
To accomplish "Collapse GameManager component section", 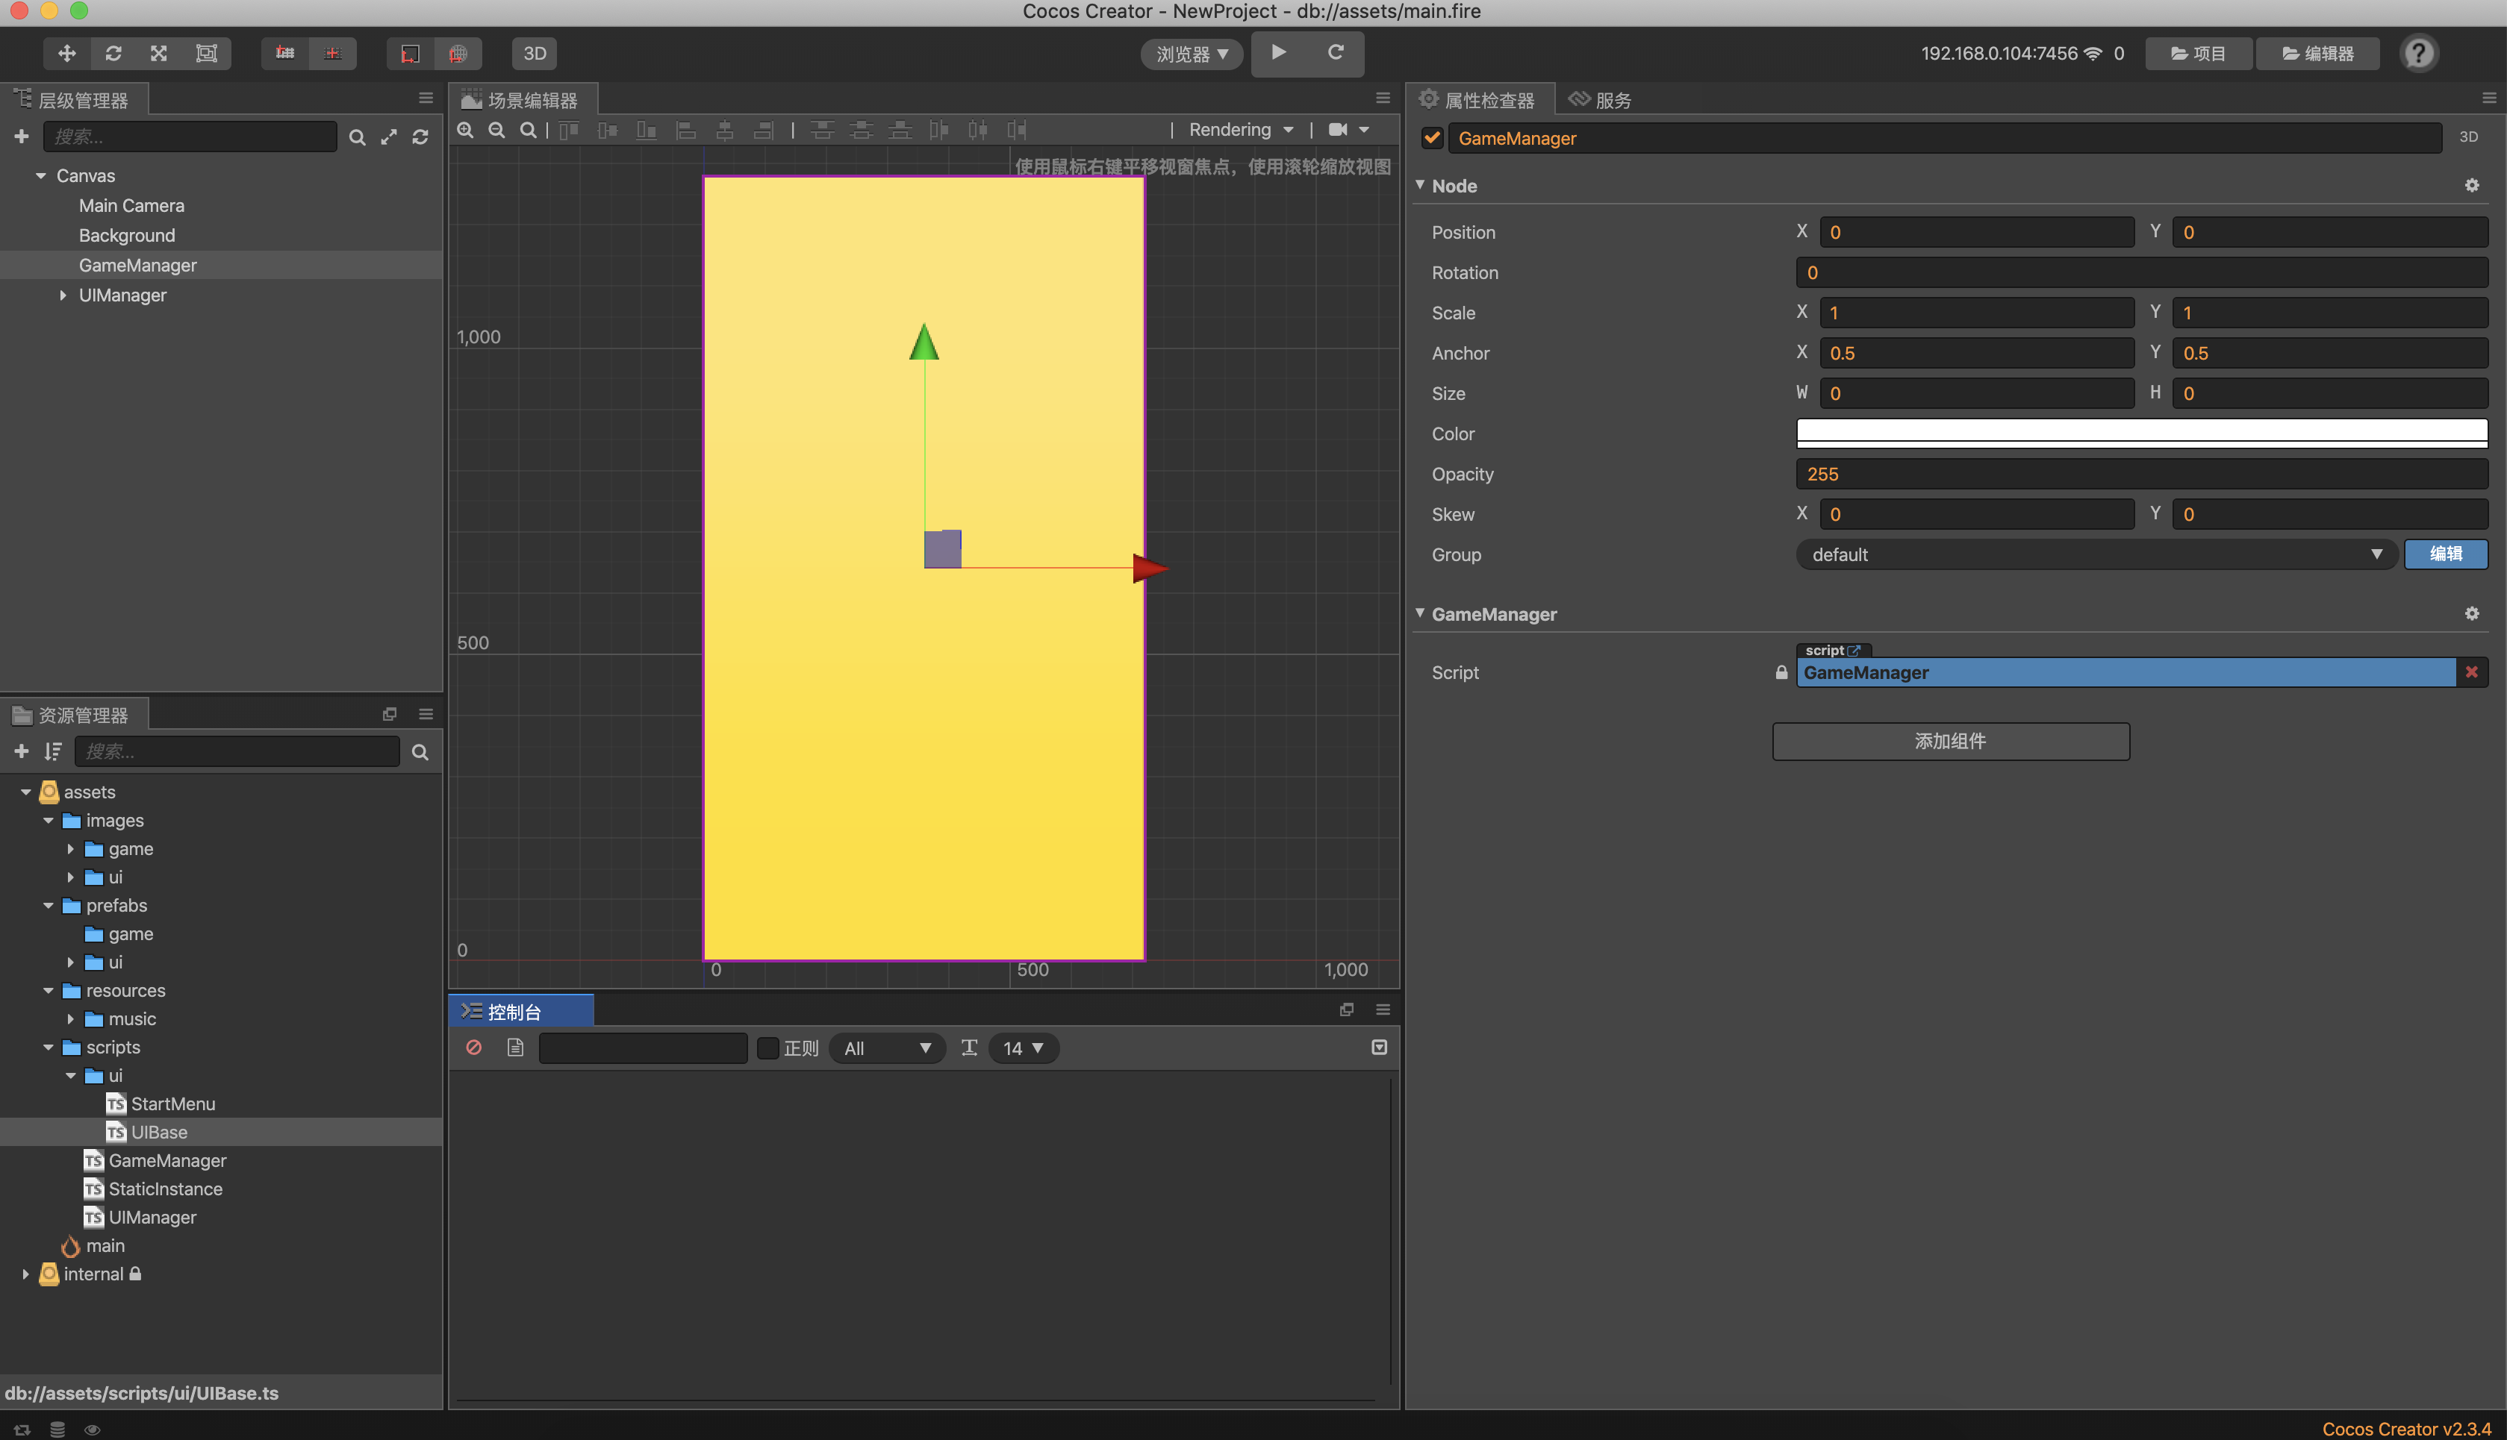I will [1420, 614].
